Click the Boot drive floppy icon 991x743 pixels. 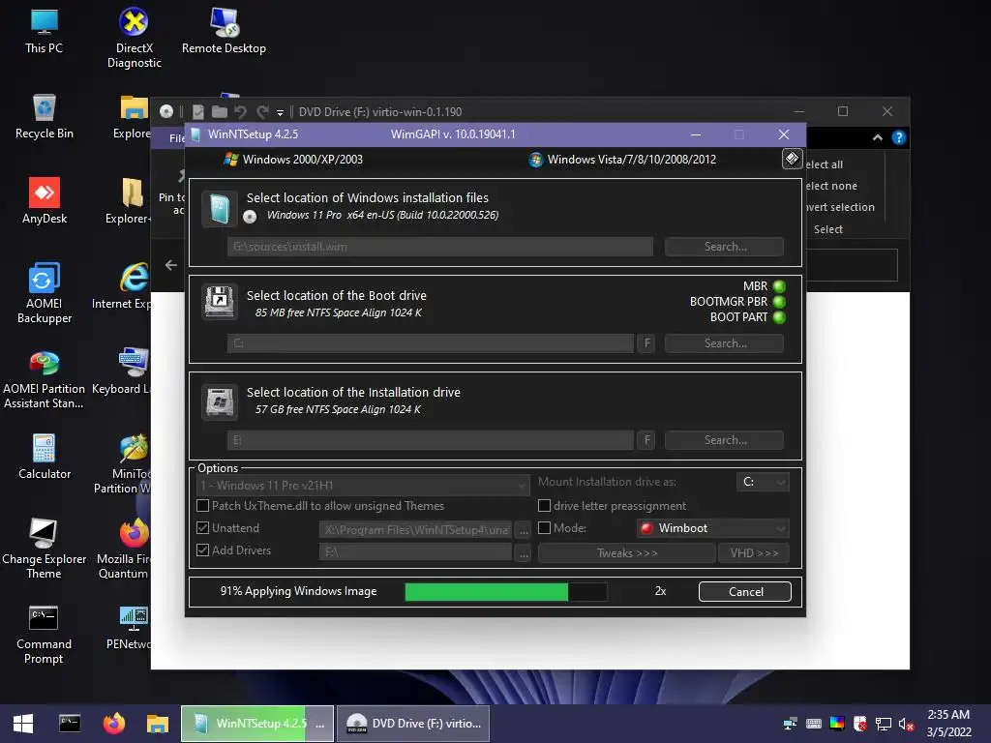(x=220, y=302)
